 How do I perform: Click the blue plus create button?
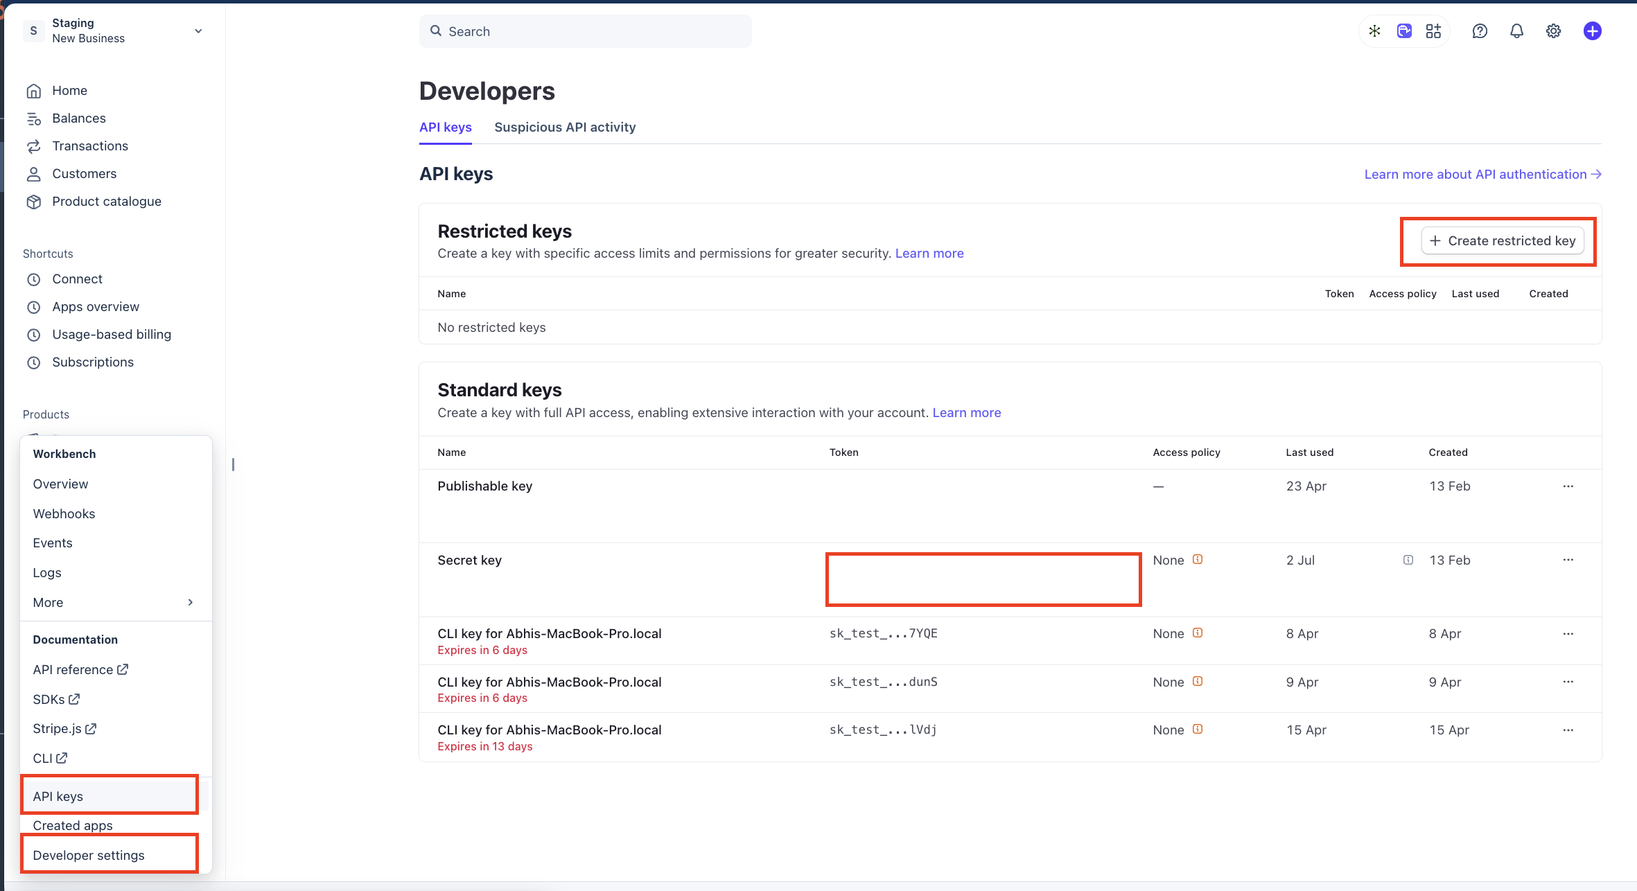coord(1592,31)
